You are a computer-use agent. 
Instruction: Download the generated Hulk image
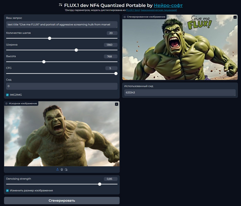coord(235,17)
